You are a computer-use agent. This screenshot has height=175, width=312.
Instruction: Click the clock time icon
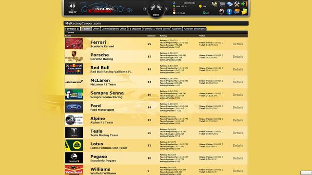(x=174, y=13)
